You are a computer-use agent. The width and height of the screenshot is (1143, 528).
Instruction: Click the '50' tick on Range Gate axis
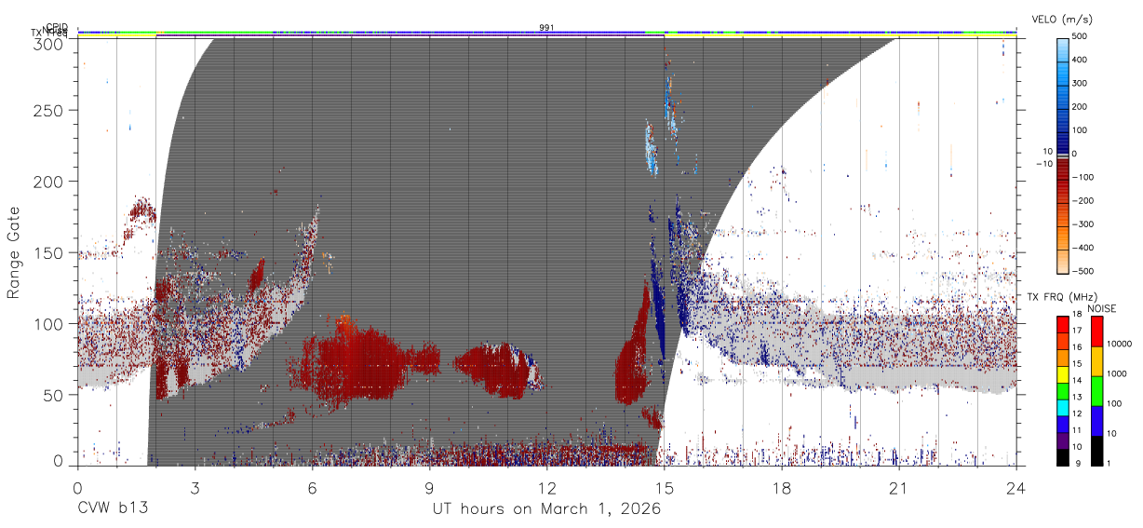55,395
